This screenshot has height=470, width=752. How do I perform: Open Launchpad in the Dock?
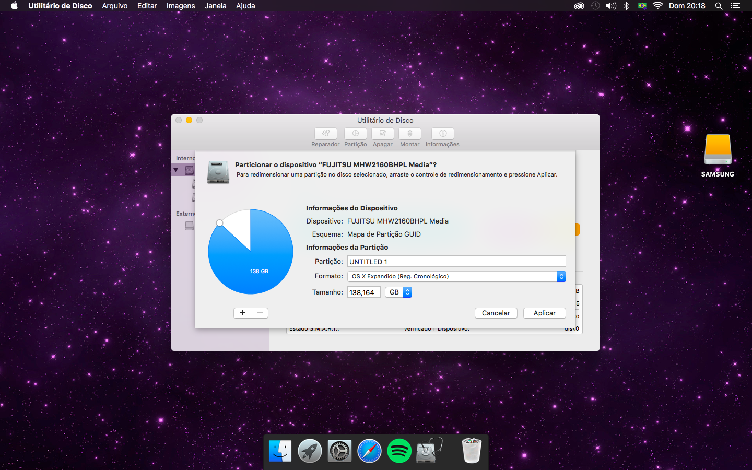tap(310, 451)
